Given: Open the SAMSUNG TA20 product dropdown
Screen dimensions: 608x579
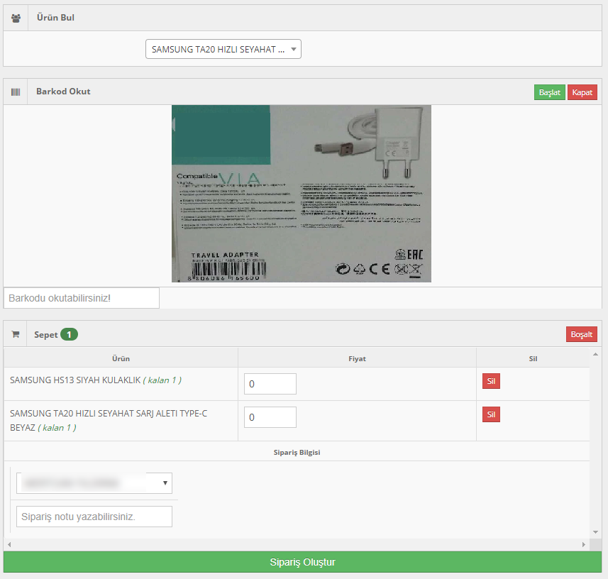Looking at the screenshot, I should coord(223,49).
